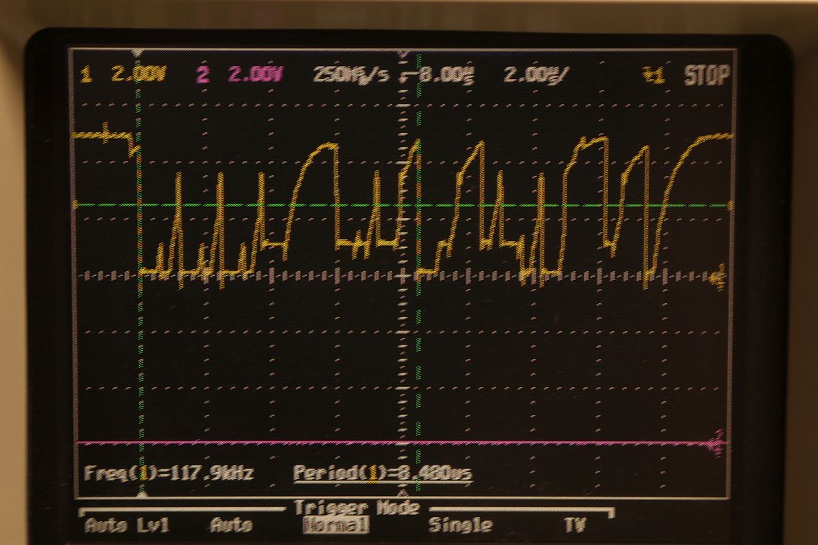Choose the Auto trigger mode option

[231, 525]
